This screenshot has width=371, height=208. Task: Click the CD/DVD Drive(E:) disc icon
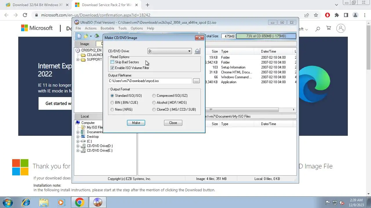[x=83, y=151]
